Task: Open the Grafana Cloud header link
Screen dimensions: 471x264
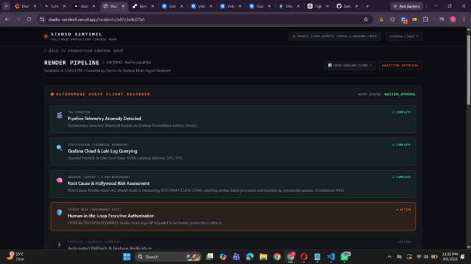Action: coord(404,36)
